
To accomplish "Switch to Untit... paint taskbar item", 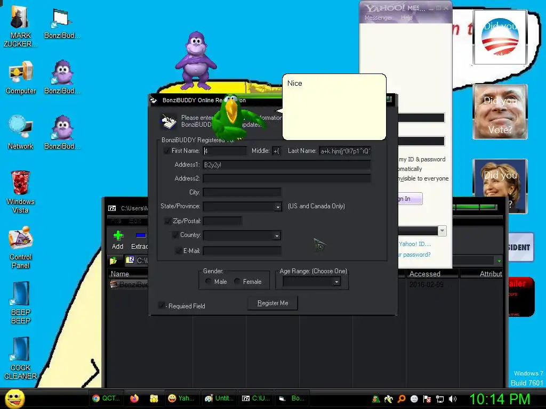I will (x=219, y=398).
